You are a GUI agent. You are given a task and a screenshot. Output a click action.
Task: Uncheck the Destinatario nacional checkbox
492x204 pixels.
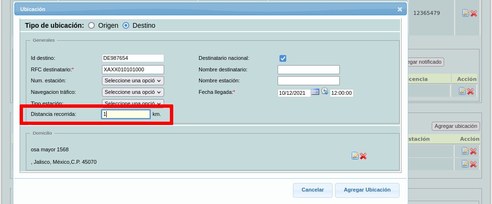[283, 58]
